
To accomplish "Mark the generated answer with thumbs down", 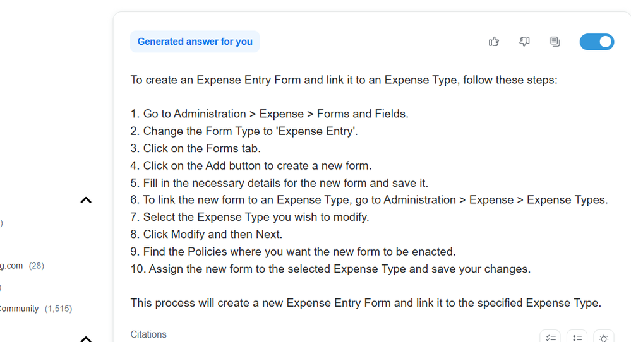I will [x=524, y=42].
